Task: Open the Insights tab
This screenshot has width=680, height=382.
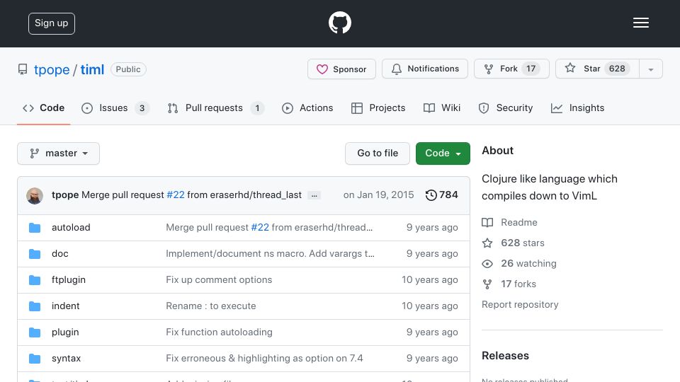Action: (577, 108)
